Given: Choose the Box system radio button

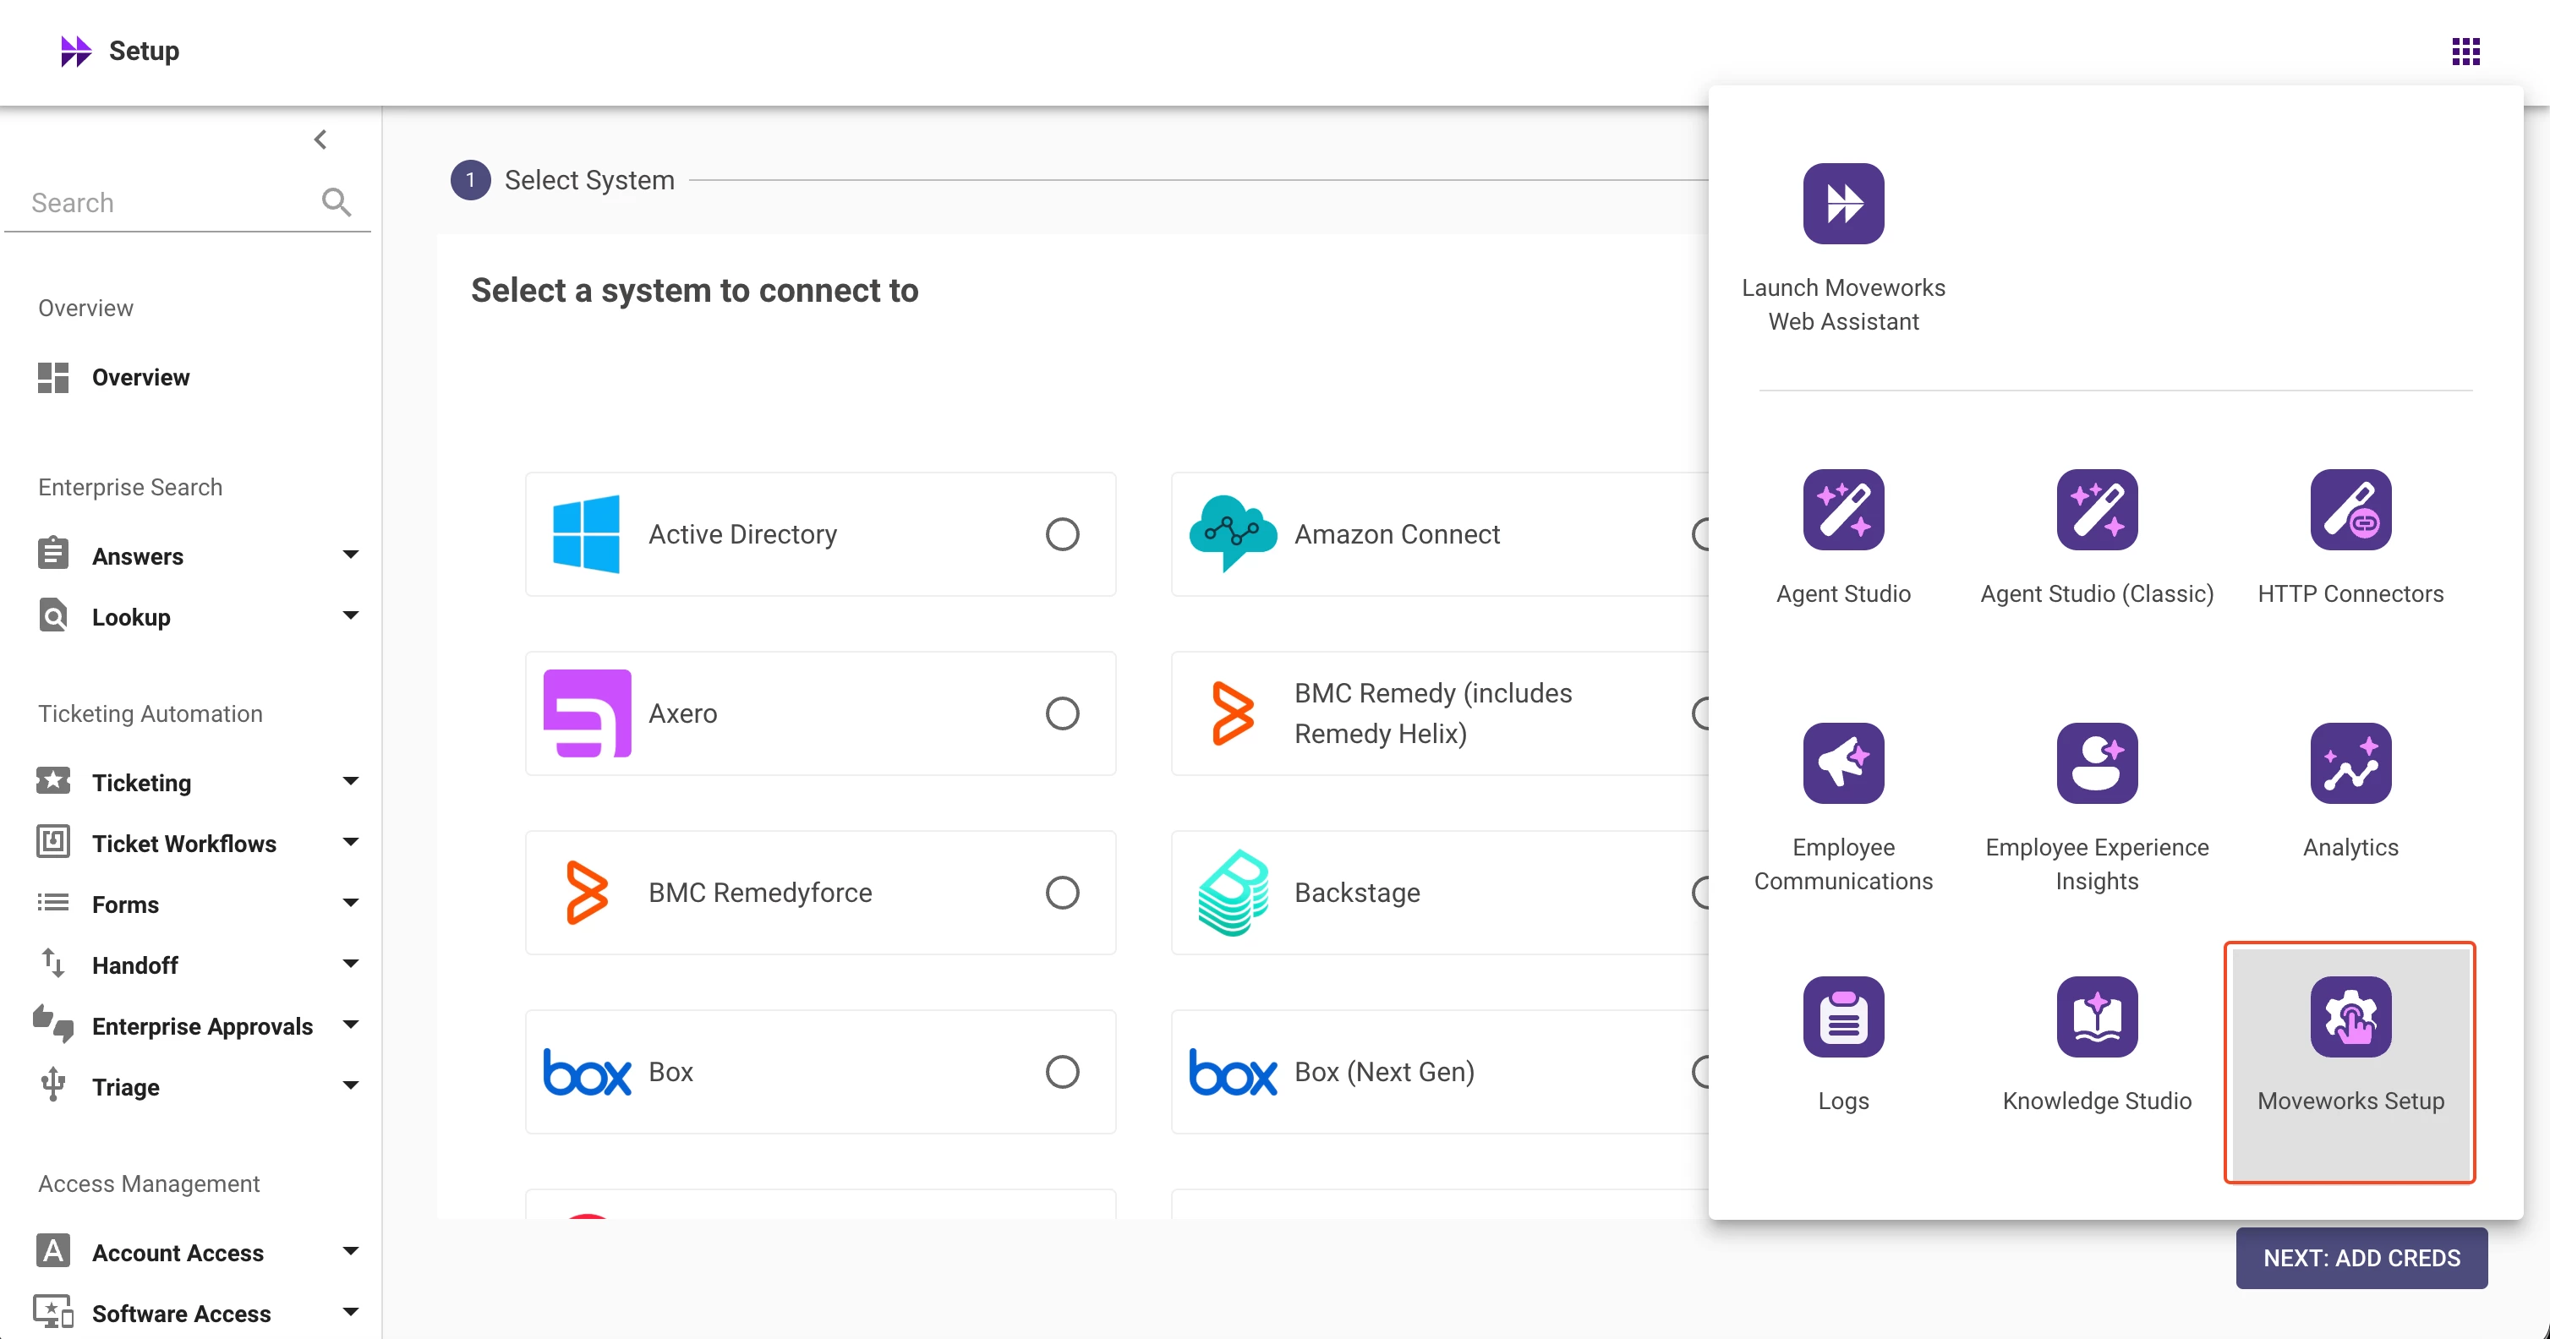Looking at the screenshot, I should pyautogui.click(x=1061, y=1072).
